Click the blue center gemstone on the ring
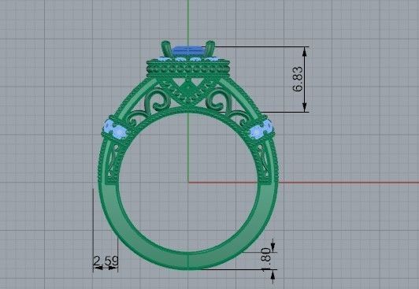 click(190, 51)
